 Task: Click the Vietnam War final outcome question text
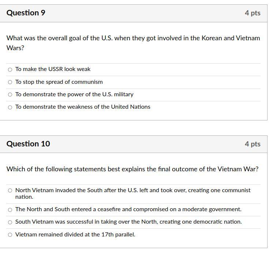(132, 169)
